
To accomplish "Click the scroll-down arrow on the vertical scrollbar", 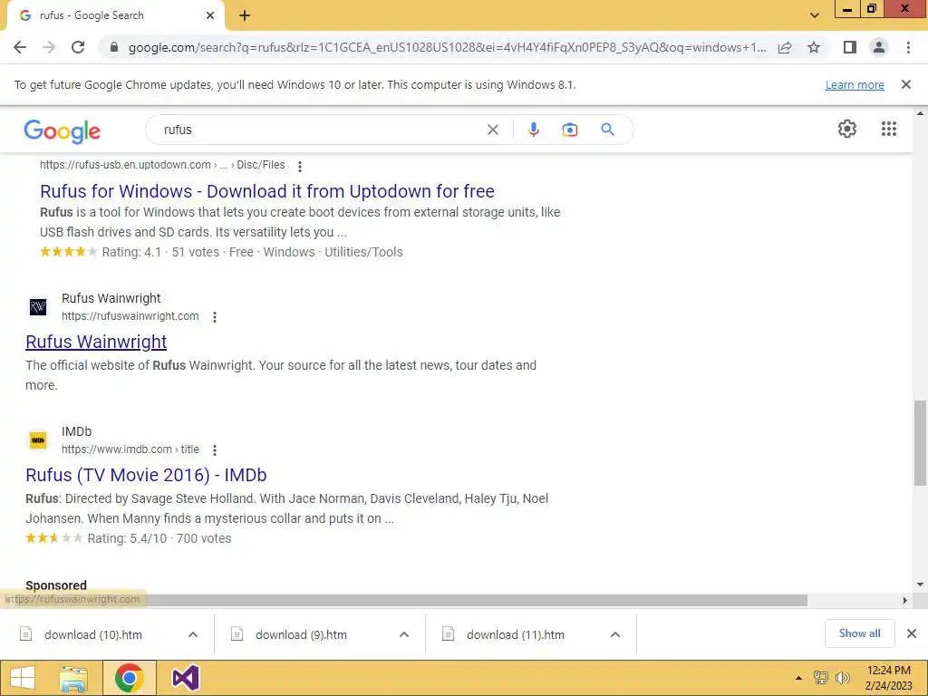I will point(920,585).
